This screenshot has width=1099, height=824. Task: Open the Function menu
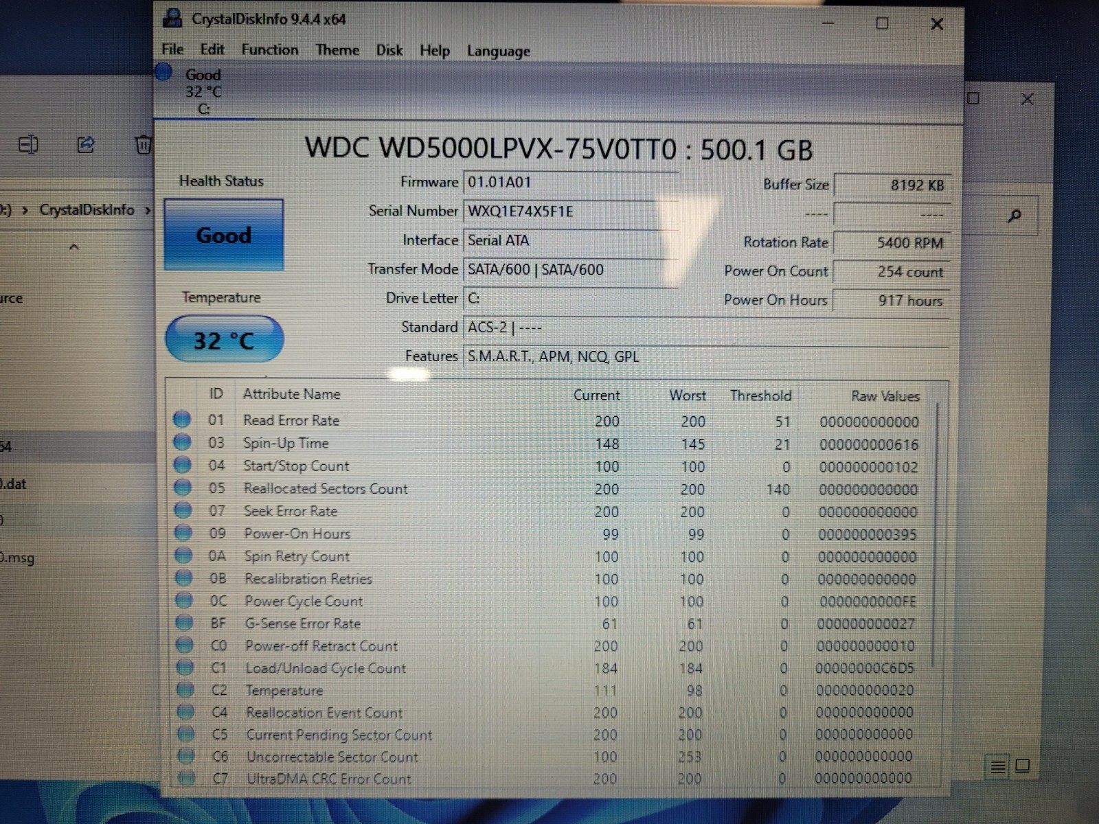pyautogui.click(x=269, y=49)
